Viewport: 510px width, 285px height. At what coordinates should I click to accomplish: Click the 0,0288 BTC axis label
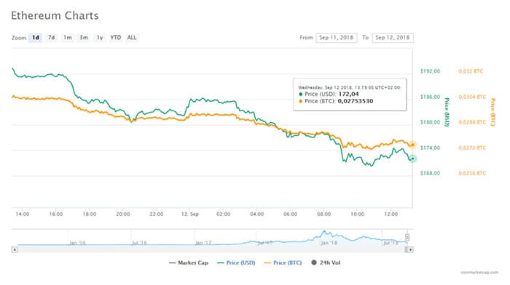click(472, 122)
